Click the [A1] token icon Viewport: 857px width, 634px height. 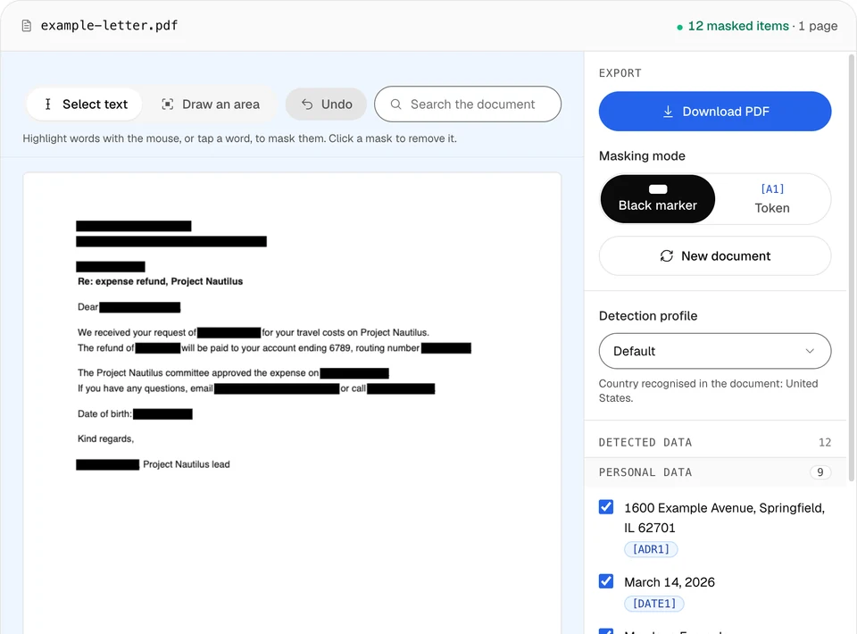pos(772,189)
